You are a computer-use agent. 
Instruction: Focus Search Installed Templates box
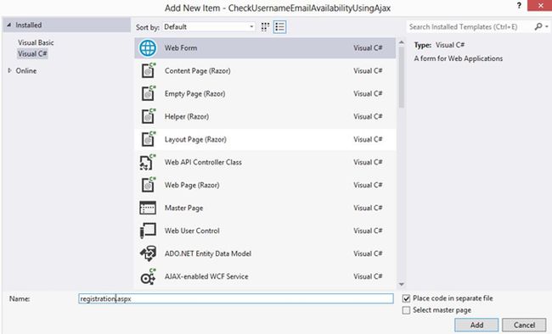pyautogui.click(x=470, y=27)
